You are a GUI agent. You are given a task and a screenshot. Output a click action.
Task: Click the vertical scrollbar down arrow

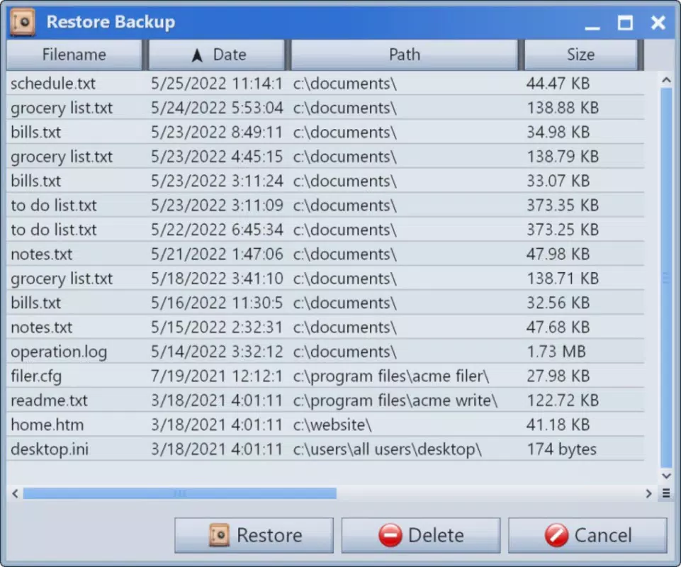(x=666, y=476)
